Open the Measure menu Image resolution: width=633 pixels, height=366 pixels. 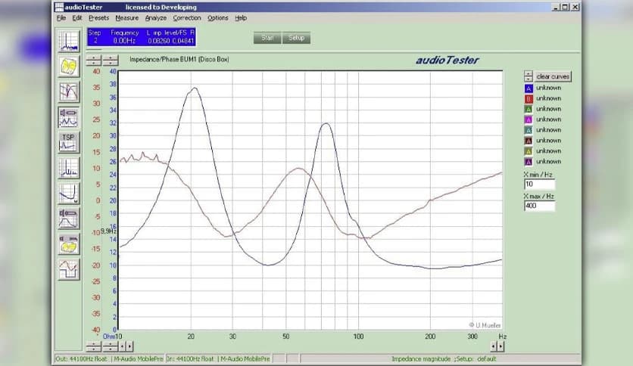126,18
